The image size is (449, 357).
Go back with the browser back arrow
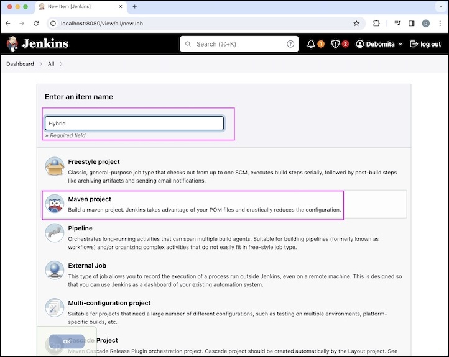[x=7, y=24]
